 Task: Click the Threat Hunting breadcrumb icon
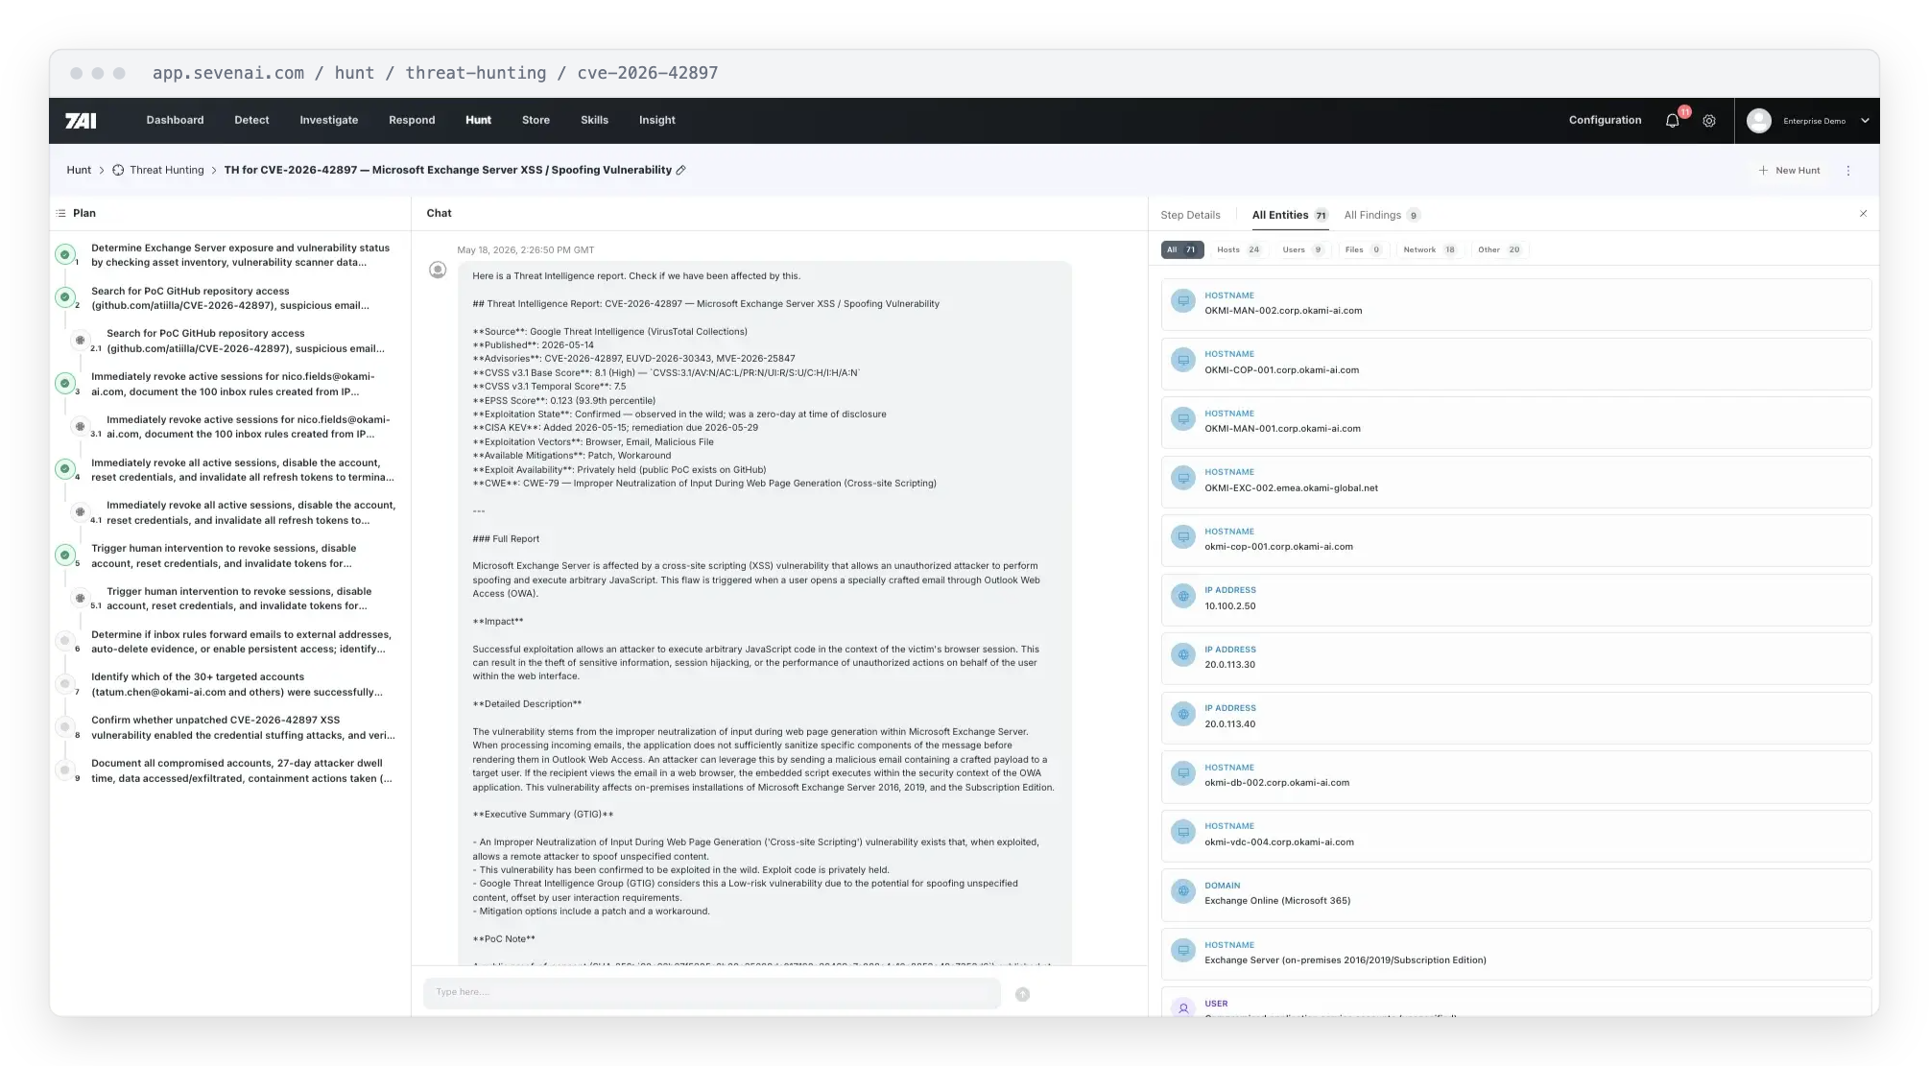(x=118, y=170)
